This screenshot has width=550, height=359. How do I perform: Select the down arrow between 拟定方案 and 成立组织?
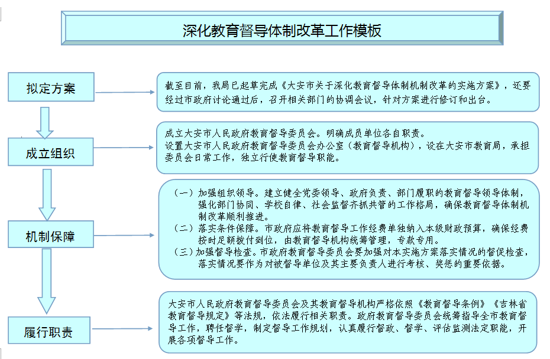(45, 123)
